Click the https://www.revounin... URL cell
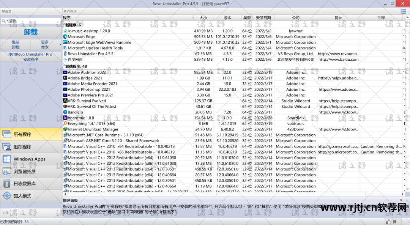410x225 pixels. pos(338,53)
